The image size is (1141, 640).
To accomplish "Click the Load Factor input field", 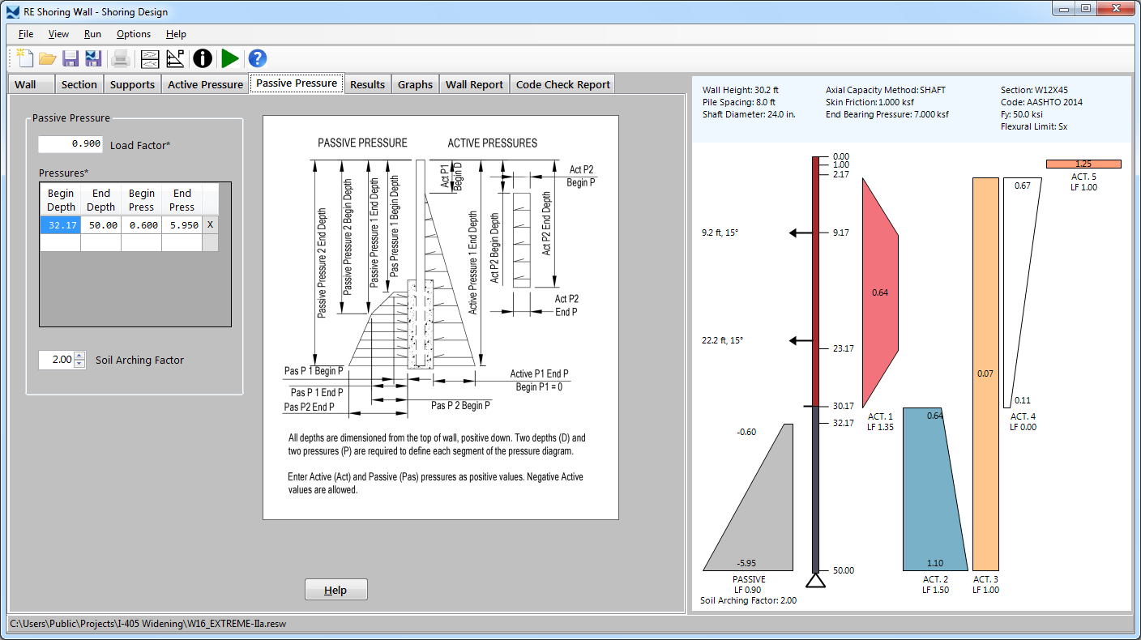I will coord(71,144).
